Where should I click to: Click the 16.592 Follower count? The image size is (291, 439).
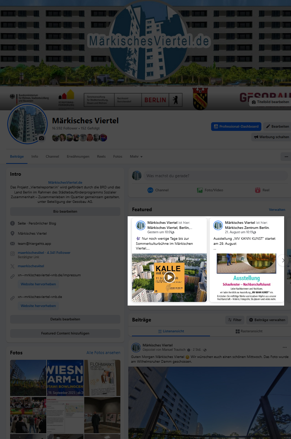(65, 128)
